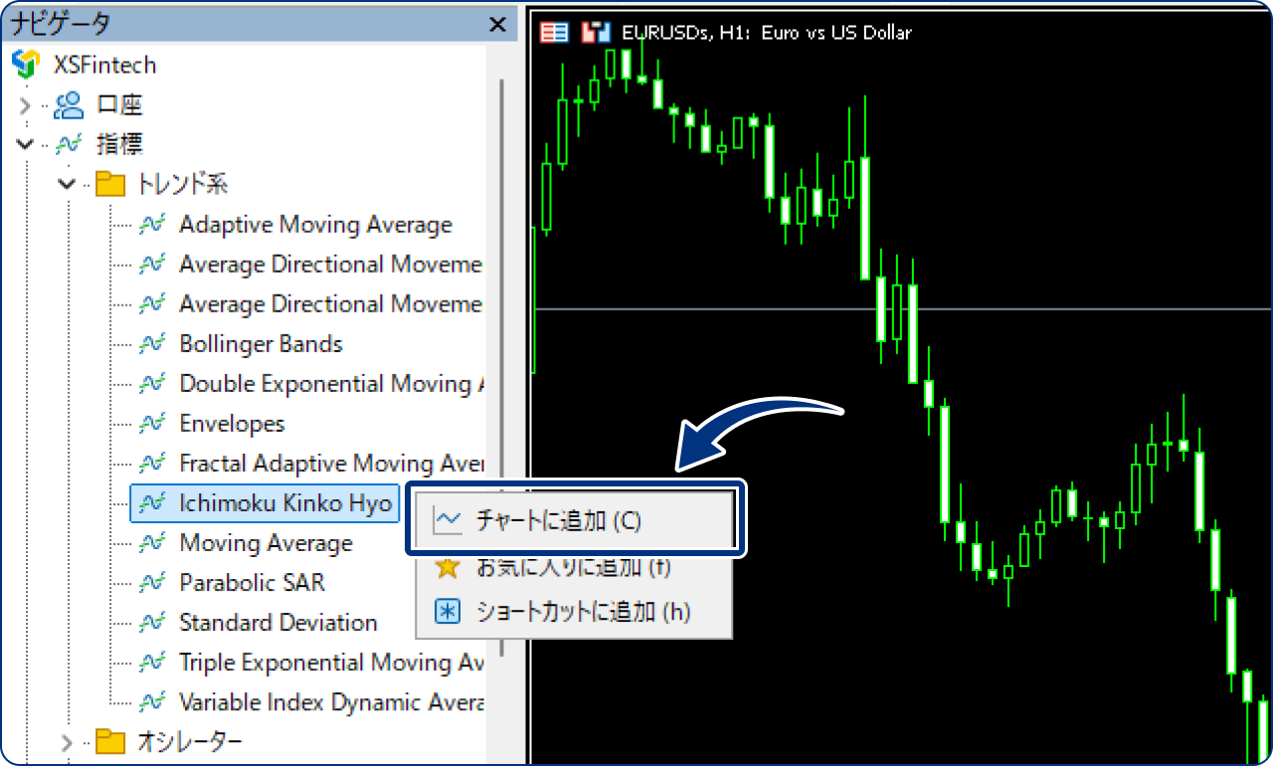The height and width of the screenshot is (766, 1273).
Task: Select the Ichimoku Kinko Hyo indicator icon
Action: [152, 502]
